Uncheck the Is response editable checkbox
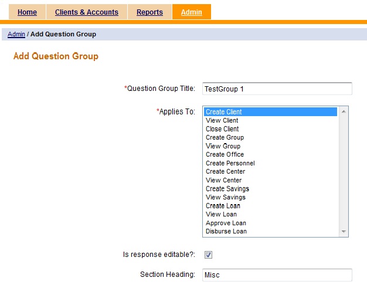The width and height of the screenshot is (367, 288). (x=208, y=255)
